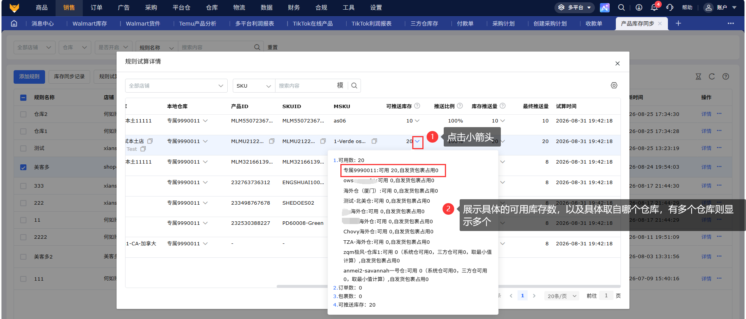The width and height of the screenshot is (746, 319).
Task: Click the 重置 reset button
Action: (272, 47)
